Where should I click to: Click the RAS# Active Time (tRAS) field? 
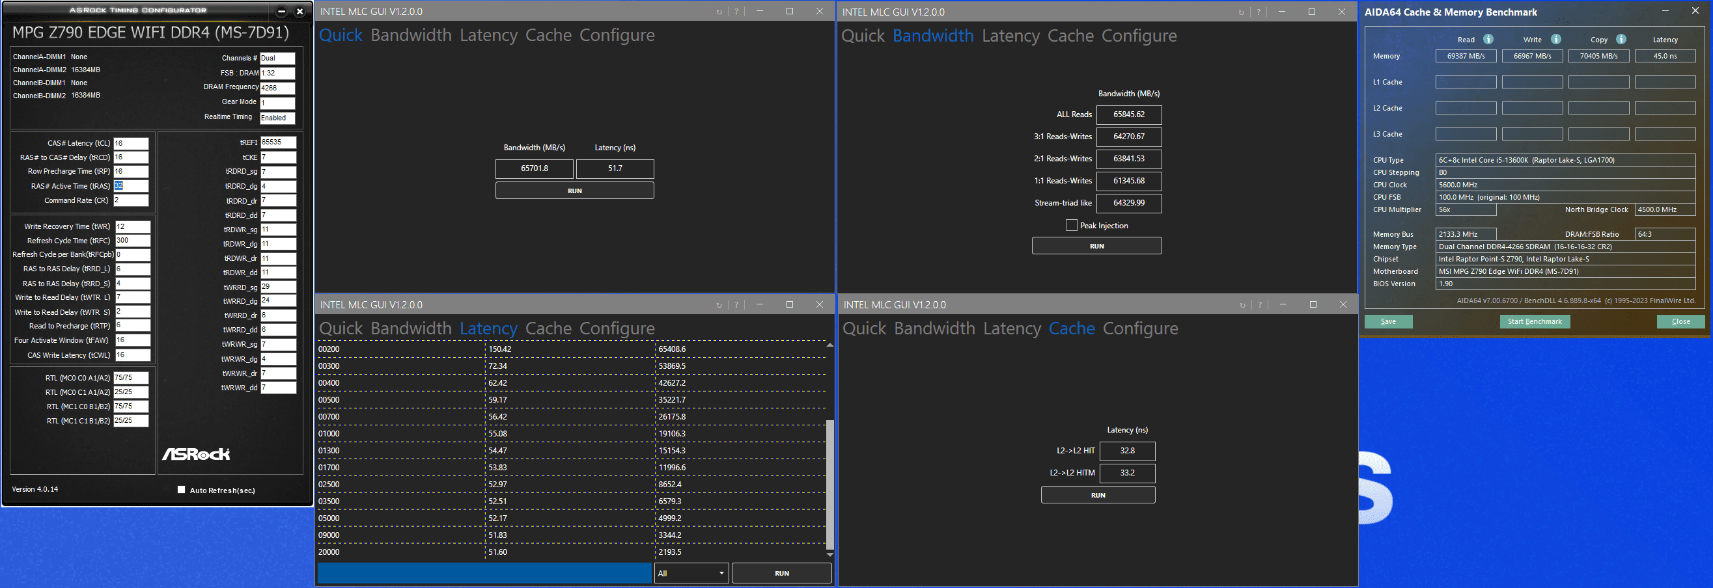click(131, 186)
